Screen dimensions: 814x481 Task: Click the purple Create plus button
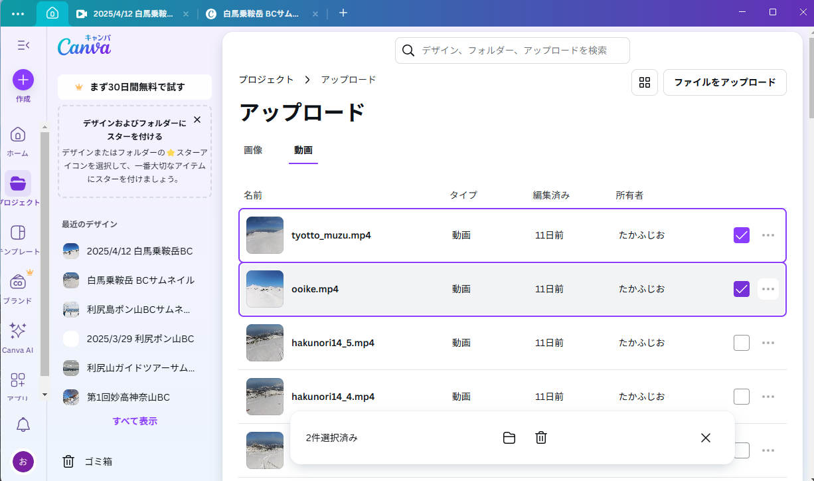(23, 80)
